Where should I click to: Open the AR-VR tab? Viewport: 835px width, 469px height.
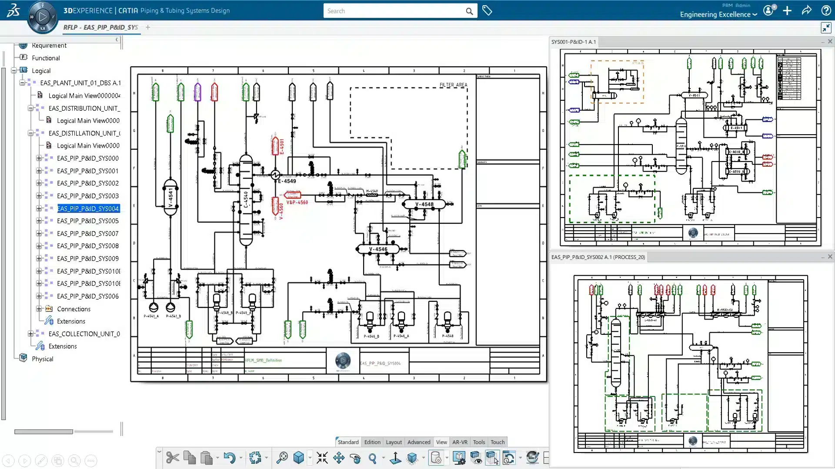pos(460,442)
